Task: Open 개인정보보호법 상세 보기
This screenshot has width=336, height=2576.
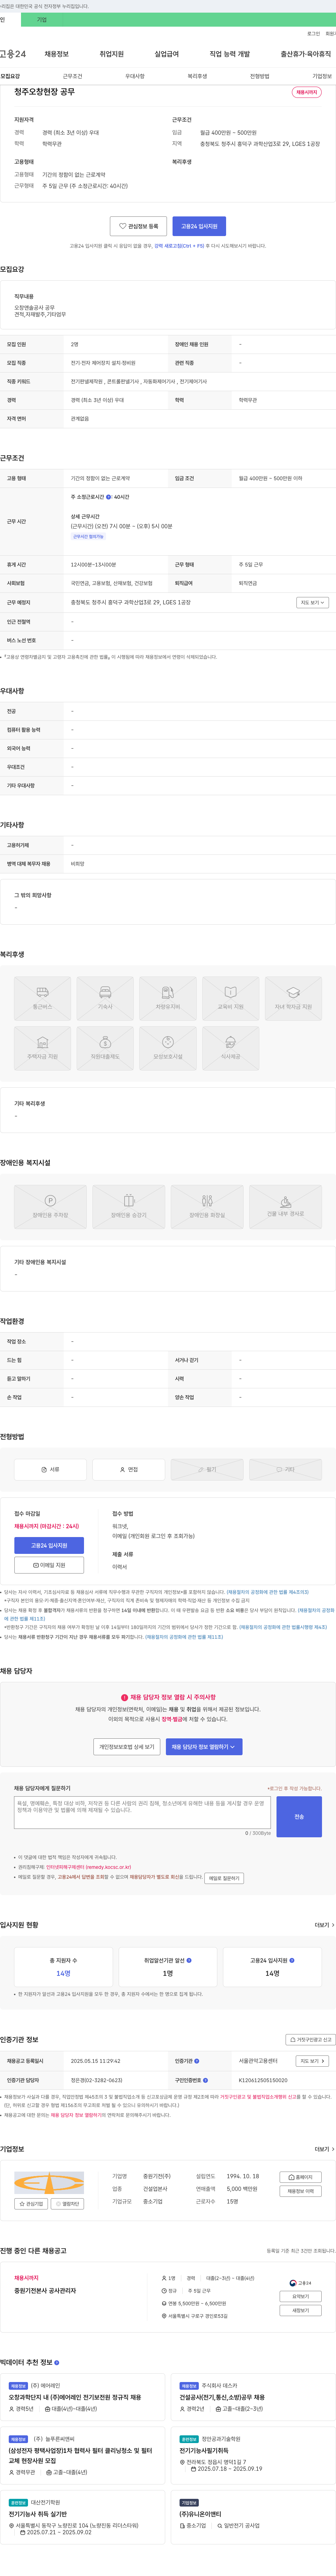Action: coord(127,1747)
